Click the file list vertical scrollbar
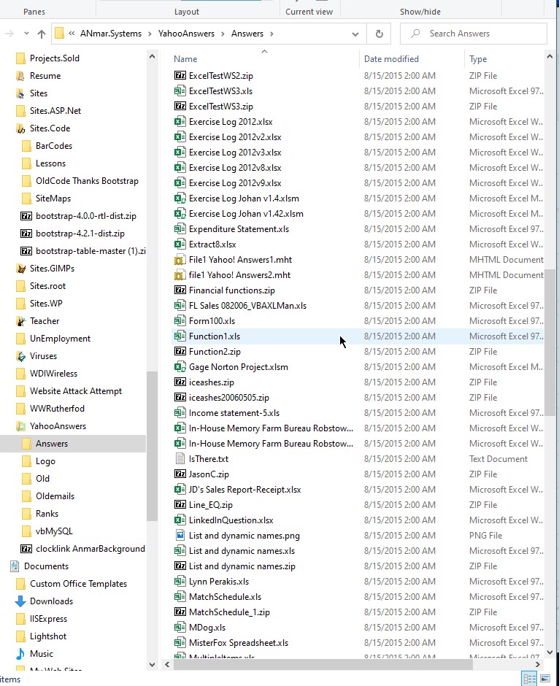 coord(551,343)
